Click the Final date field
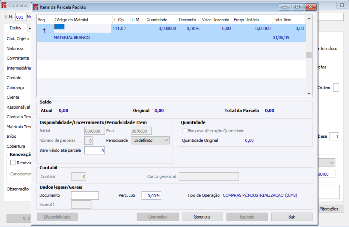The height and width of the screenshot is (227, 349). pyautogui.click(x=141, y=131)
